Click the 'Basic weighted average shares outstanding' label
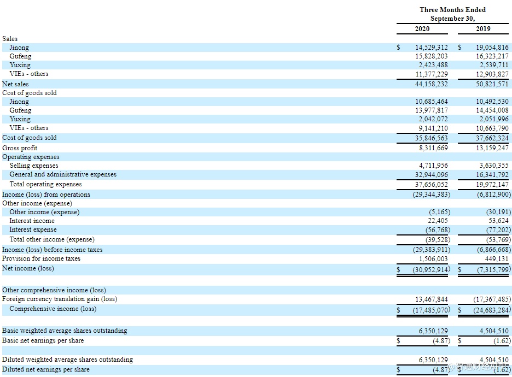 click(x=64, y=331)
